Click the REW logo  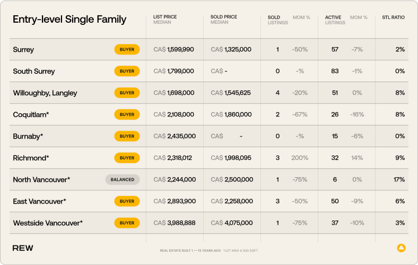23,248
